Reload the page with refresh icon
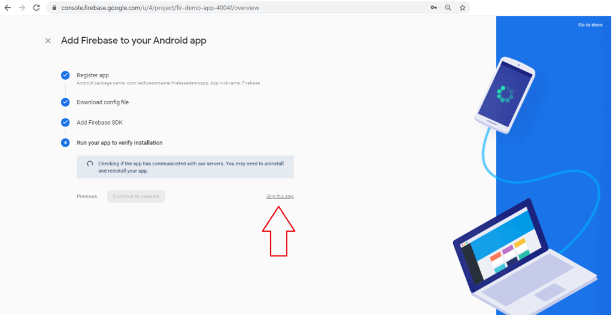Viewport: 613px width, 315px height. coord(37,8)
